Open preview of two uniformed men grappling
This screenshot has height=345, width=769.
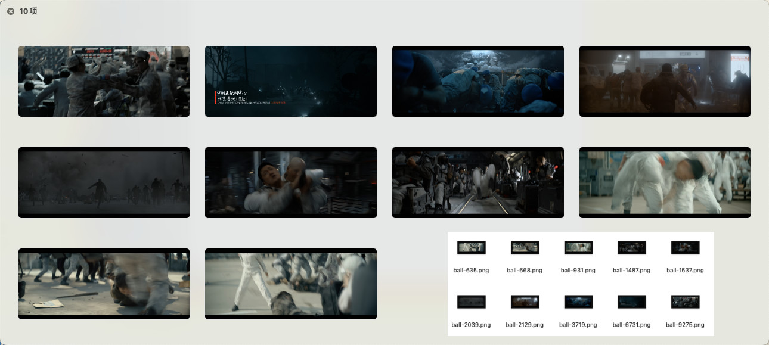pyautogui.click(x=104, y=81)
